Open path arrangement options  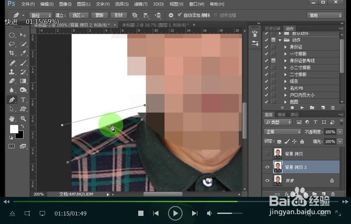coord(158,15)
